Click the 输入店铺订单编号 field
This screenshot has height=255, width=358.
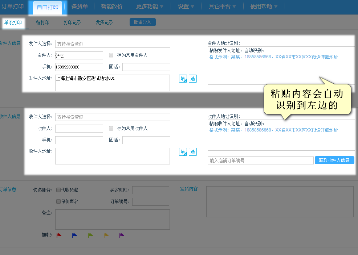[260, 160]
